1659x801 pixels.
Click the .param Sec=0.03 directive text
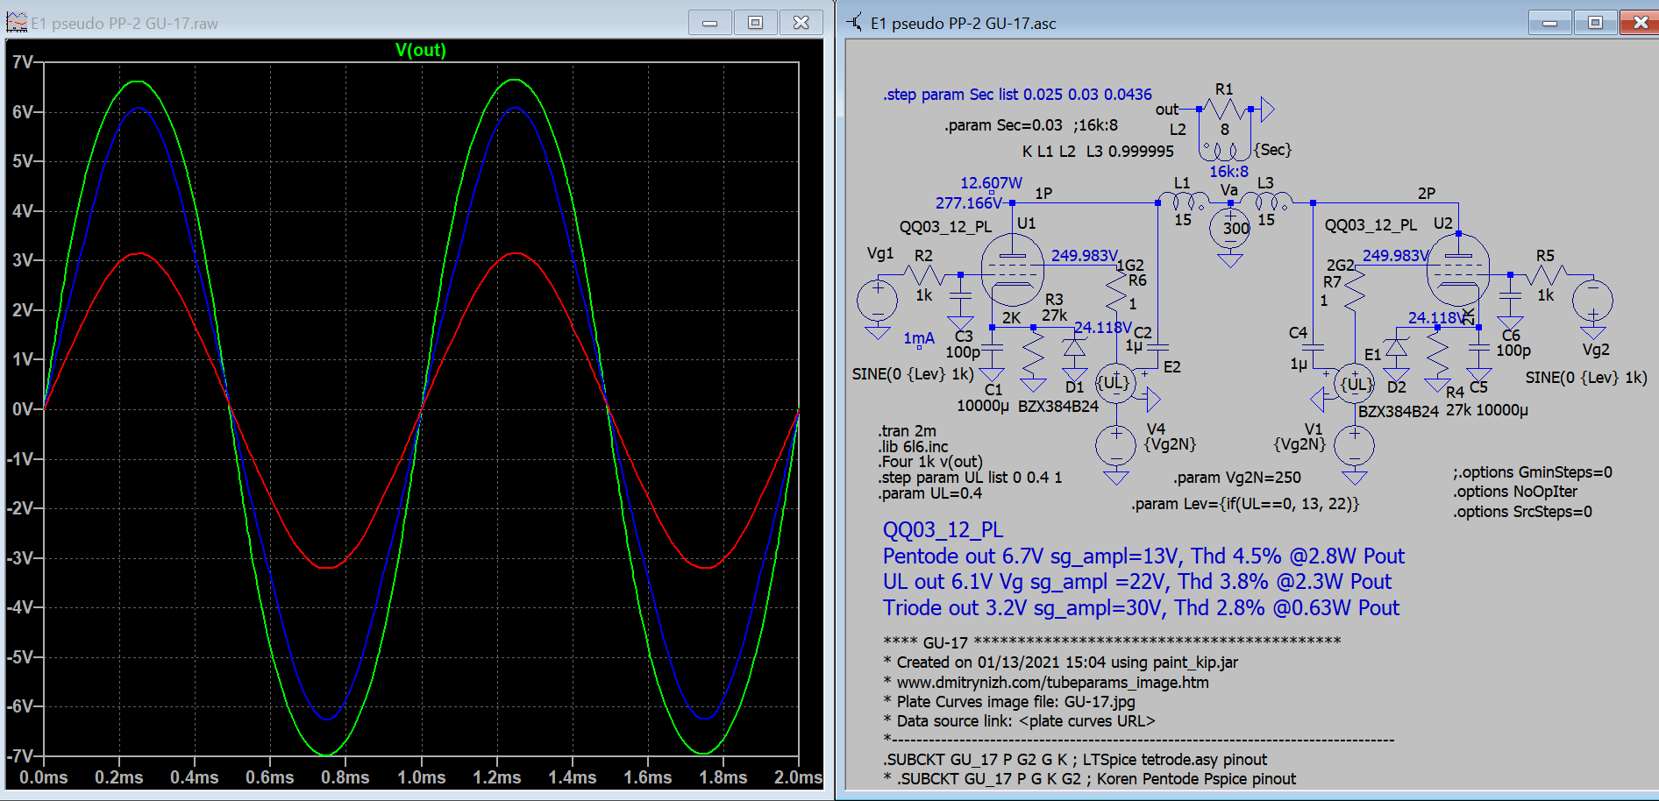(x=1003, y=125)
